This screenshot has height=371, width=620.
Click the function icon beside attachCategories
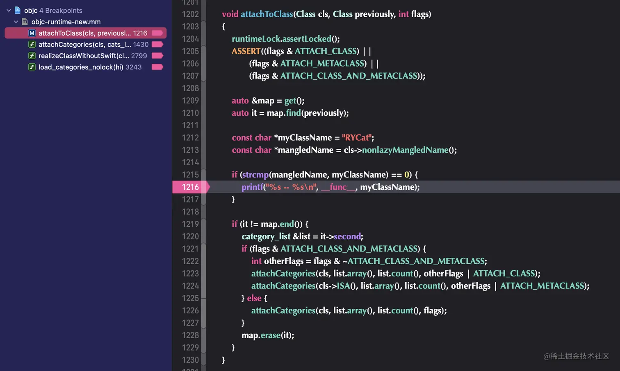32,44
